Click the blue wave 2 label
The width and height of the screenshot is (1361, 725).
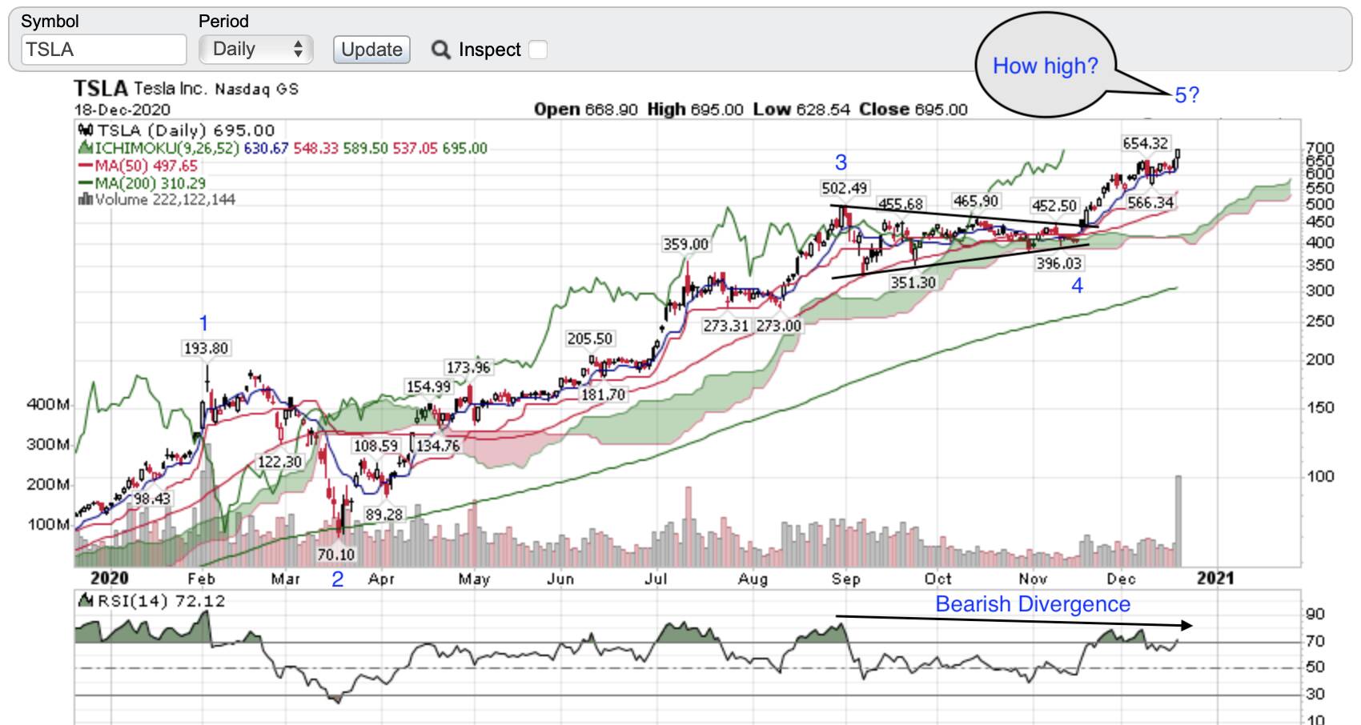pyautogui.click(x=338, y=579)
